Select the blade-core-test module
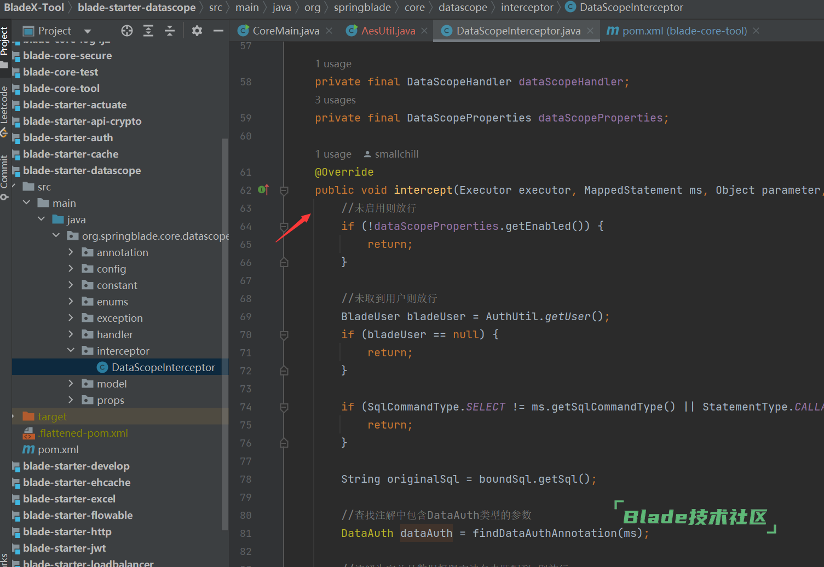 [61, 72]
